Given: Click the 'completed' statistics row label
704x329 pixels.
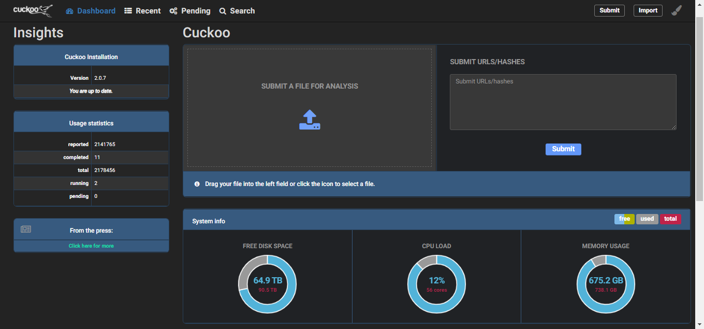Looking at the screenshot, I should coord(76,158).
